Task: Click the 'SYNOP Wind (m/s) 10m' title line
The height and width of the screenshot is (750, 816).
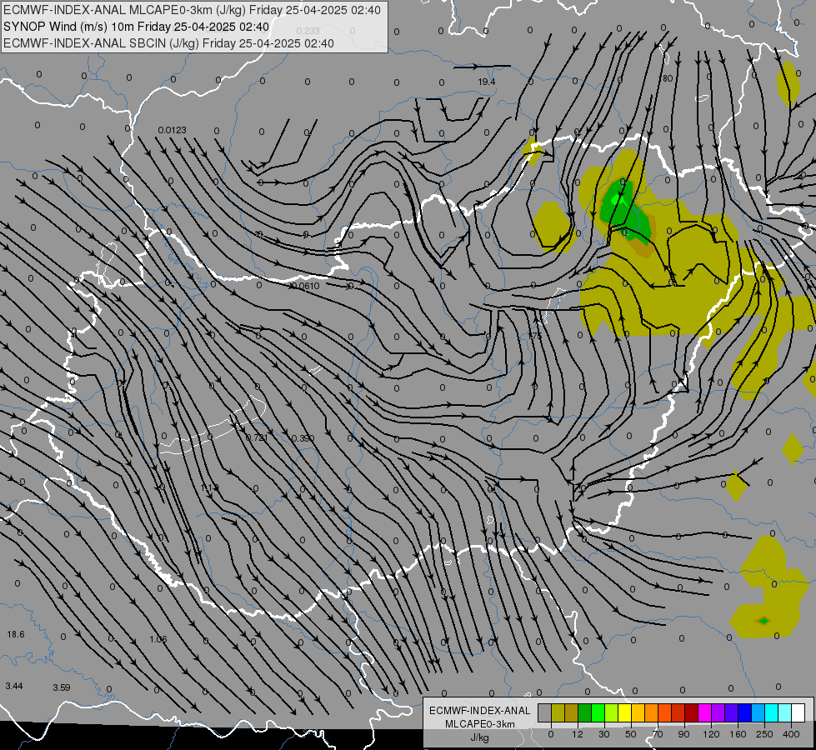Action: pyautogui.click(x=68, y=27)
